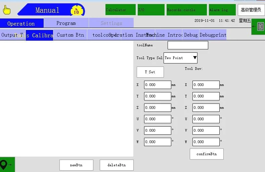Screen dimensions: 265x172
Task: Click the yellow hand manual mode icon
Action: coord(7,10)
